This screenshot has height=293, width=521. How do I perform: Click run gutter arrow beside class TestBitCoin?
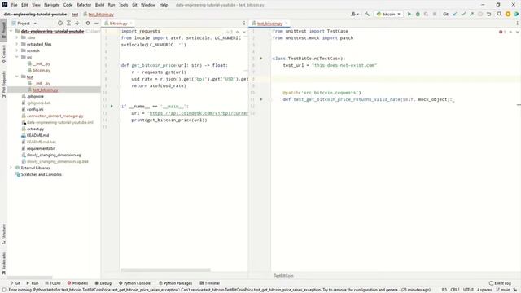pos(261,59)
